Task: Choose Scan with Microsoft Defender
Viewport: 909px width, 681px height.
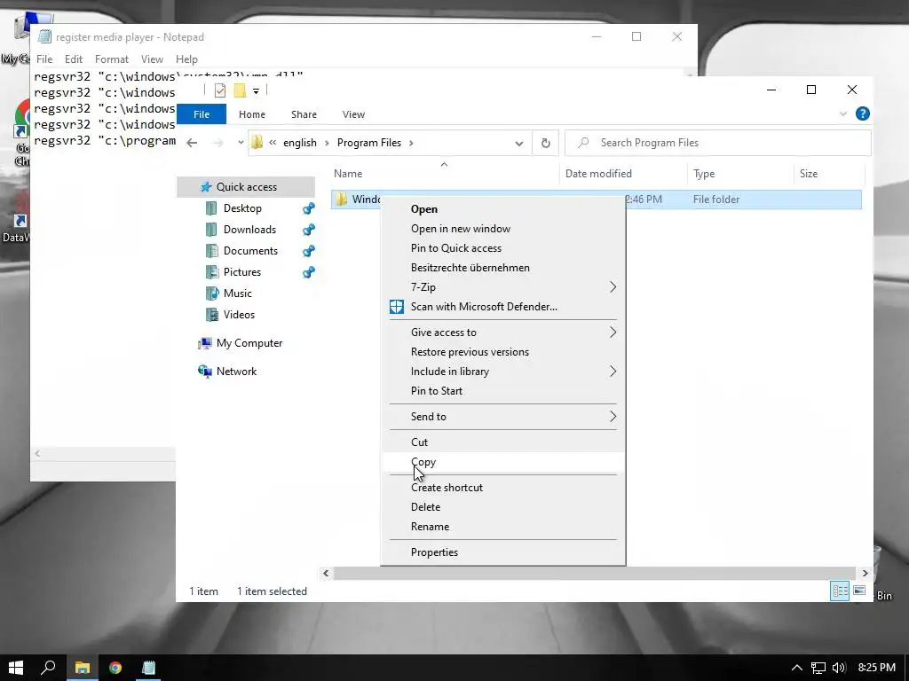Action: [502, 307]
